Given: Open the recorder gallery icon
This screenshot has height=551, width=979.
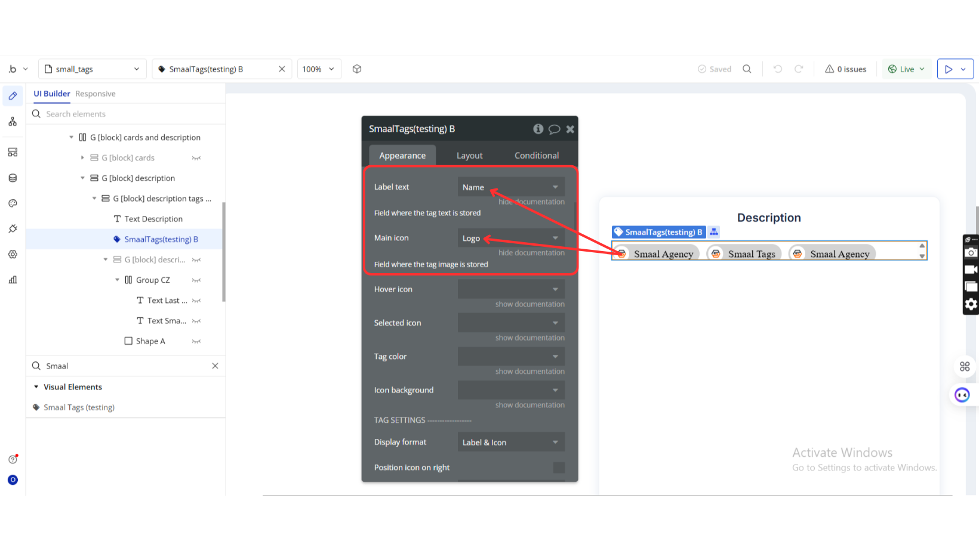Looking at the screenshot, I should 971,287.
